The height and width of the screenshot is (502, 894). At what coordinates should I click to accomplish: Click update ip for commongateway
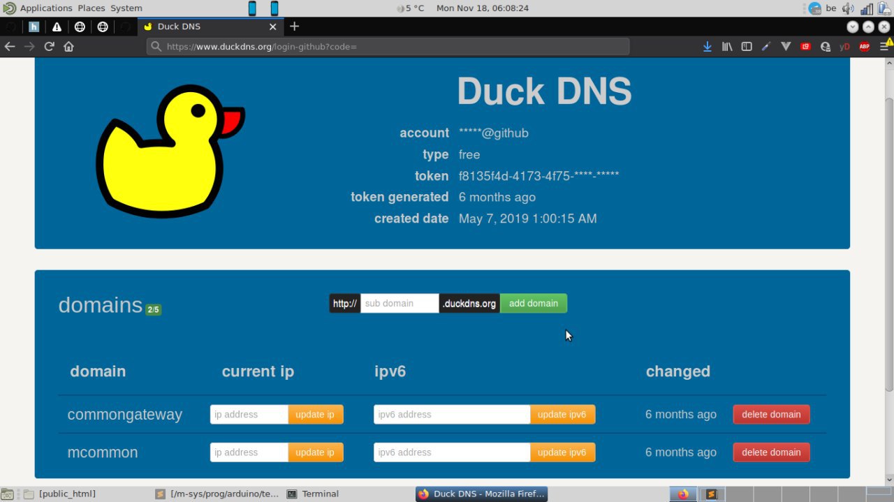(315, 414)
